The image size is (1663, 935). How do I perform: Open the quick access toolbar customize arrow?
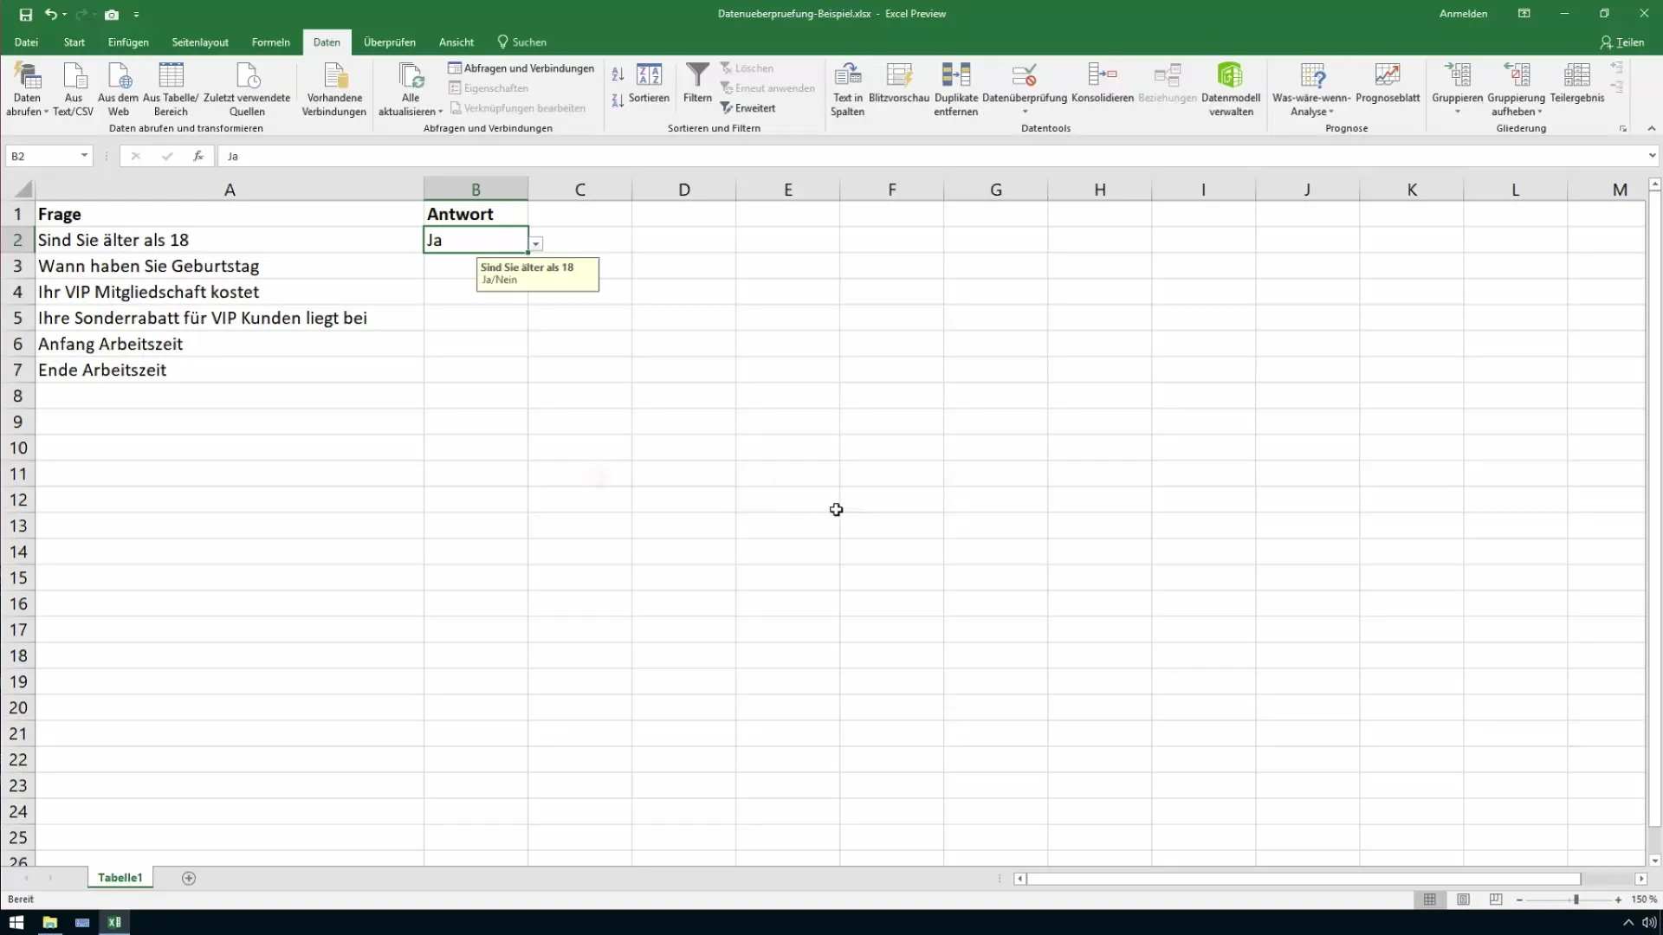tap(136, 15)
